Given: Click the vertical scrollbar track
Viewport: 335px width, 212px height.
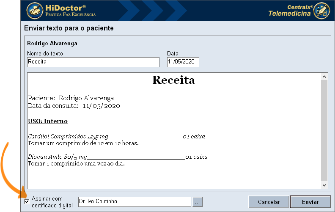Looking at the screenshot, I should (324, 131).
